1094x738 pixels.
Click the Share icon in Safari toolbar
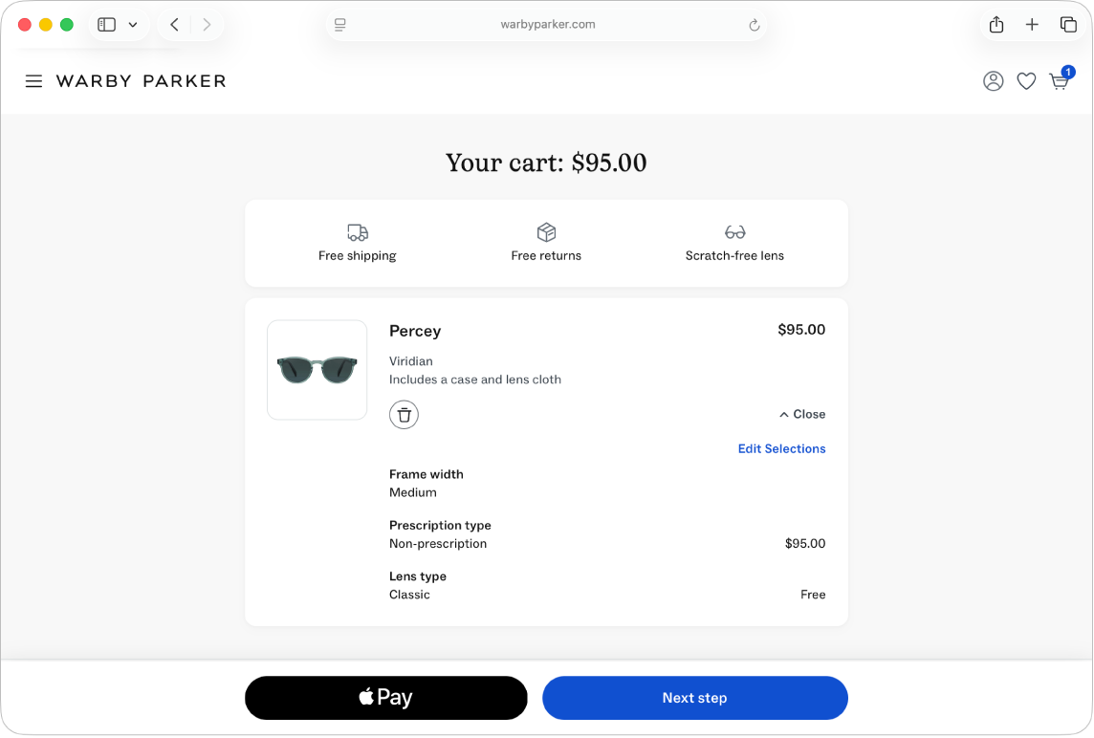996,24
